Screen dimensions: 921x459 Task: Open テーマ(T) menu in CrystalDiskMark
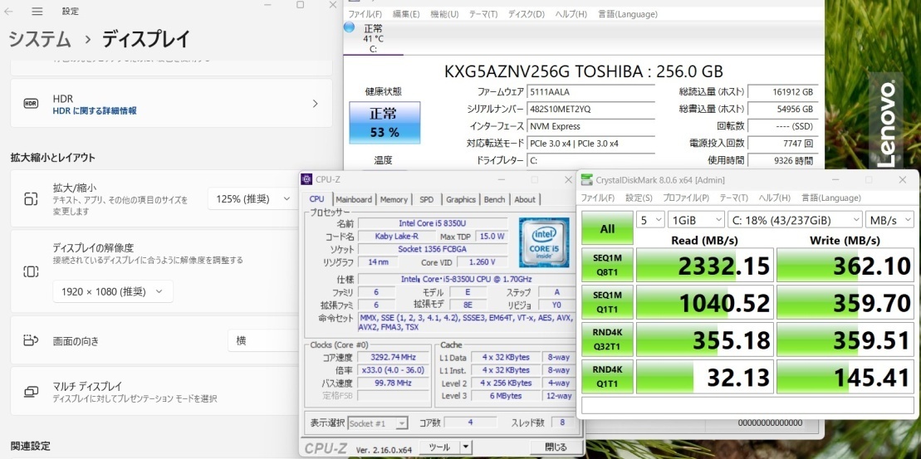tap(733, 198)
